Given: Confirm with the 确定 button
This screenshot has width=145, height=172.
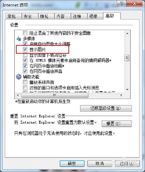Looking at the screenshot, I should coord(72,164).
